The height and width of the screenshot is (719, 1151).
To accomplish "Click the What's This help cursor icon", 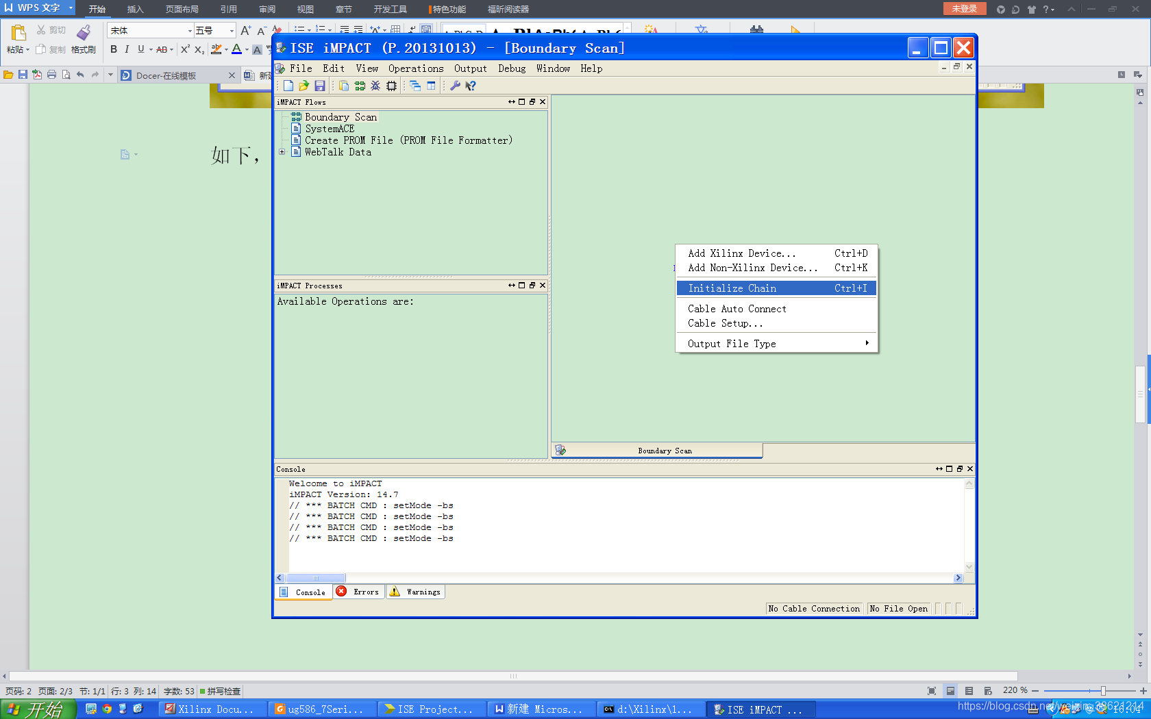I will tap(471, 86).
